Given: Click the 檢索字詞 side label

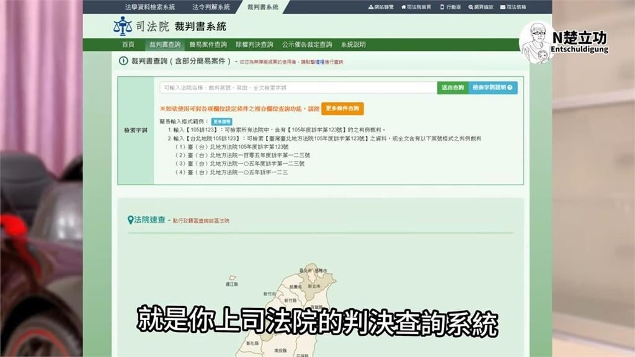Looking at the screenshot, I should (136, 130).
